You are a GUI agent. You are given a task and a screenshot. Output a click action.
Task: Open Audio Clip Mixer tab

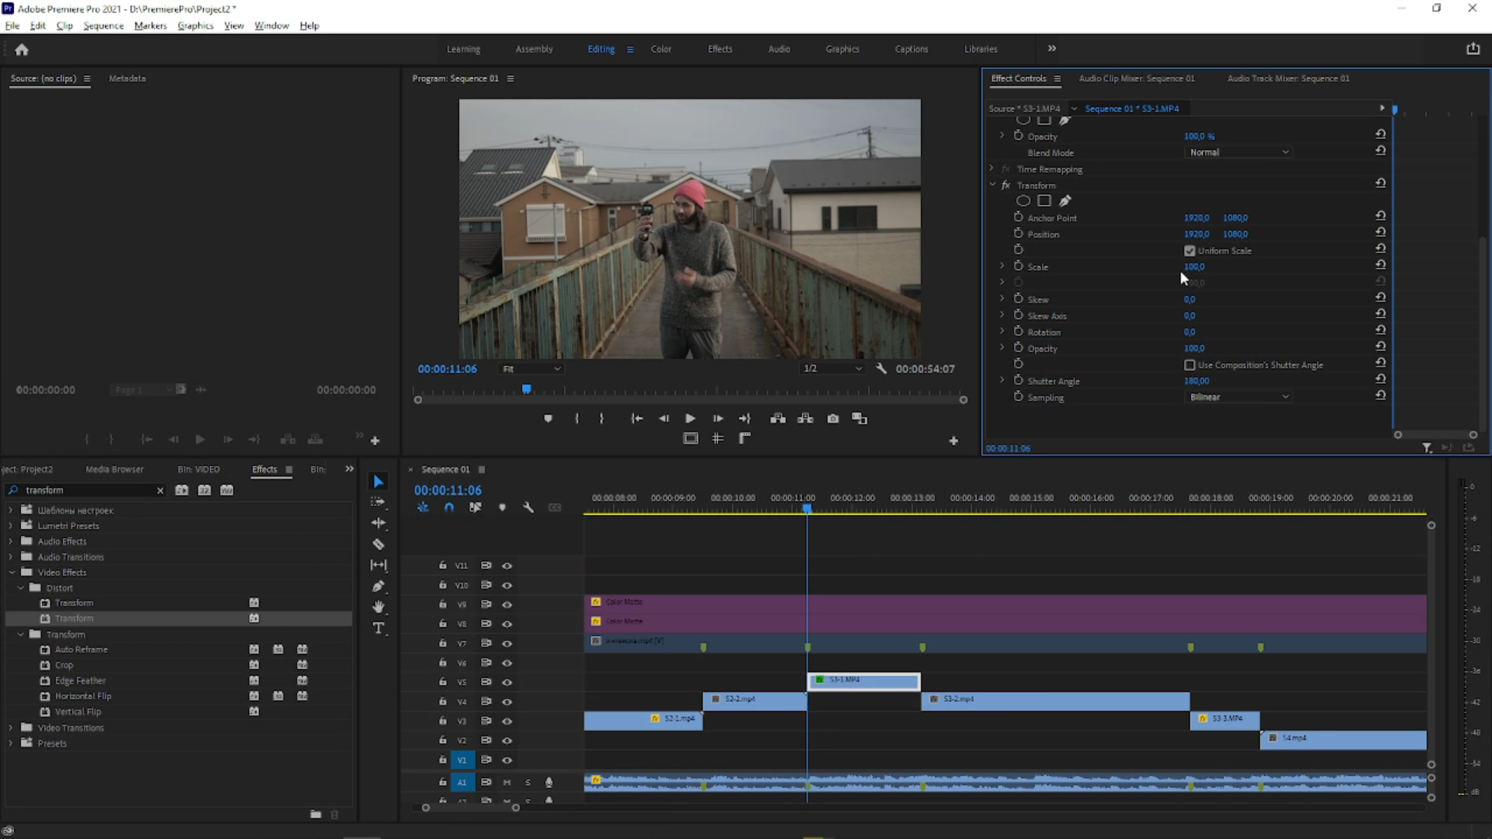1136,78
